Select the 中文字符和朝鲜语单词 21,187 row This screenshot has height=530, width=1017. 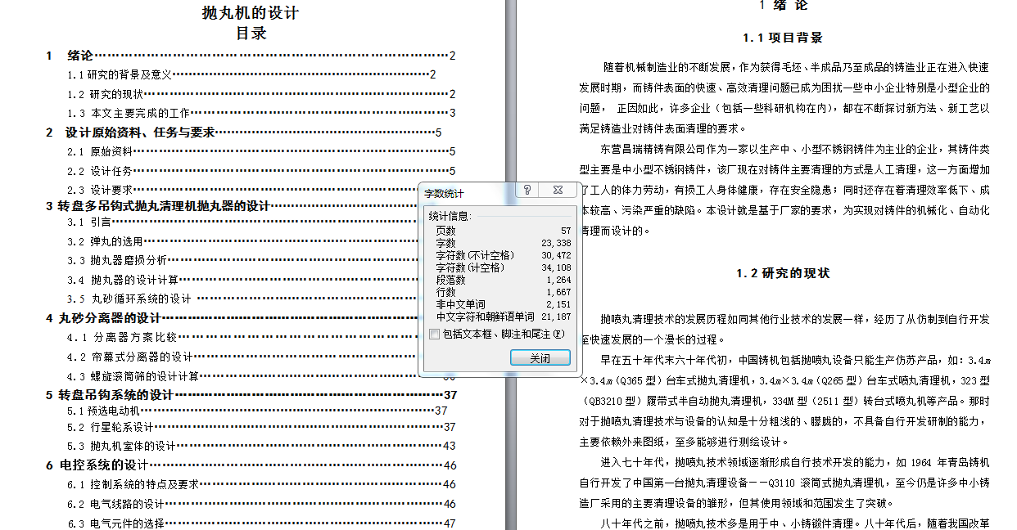click(503, 317)
